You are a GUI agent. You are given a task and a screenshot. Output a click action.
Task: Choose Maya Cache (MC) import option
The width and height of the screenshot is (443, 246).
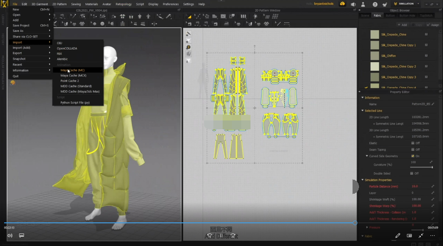tap(77, 70)
